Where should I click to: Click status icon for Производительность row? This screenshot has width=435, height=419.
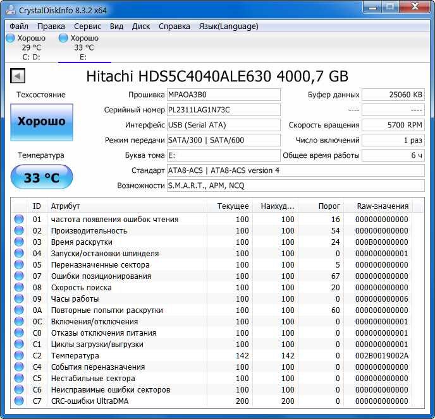tap(19, 230)
